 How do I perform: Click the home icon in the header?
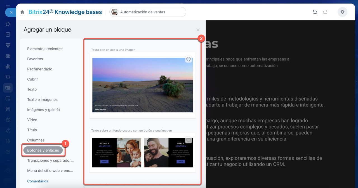22,12
